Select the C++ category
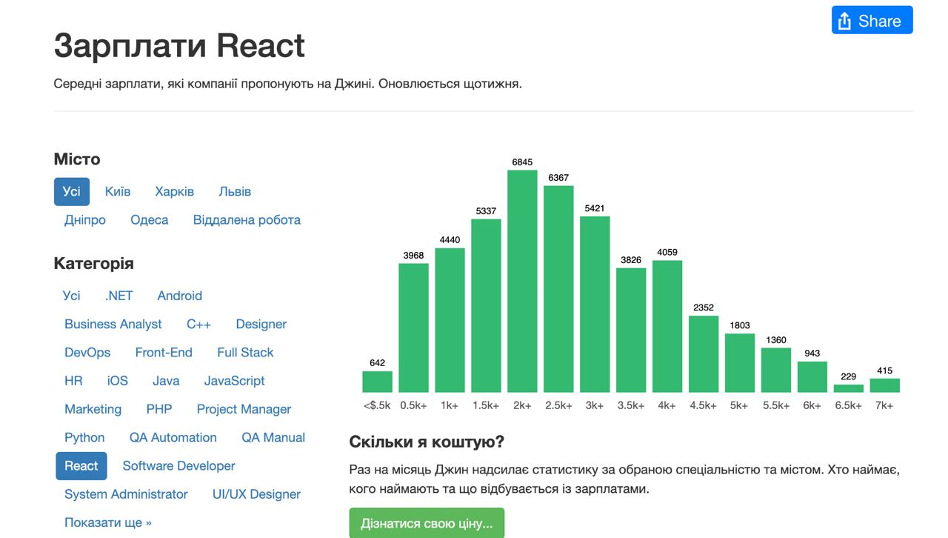 click(199, 324)
